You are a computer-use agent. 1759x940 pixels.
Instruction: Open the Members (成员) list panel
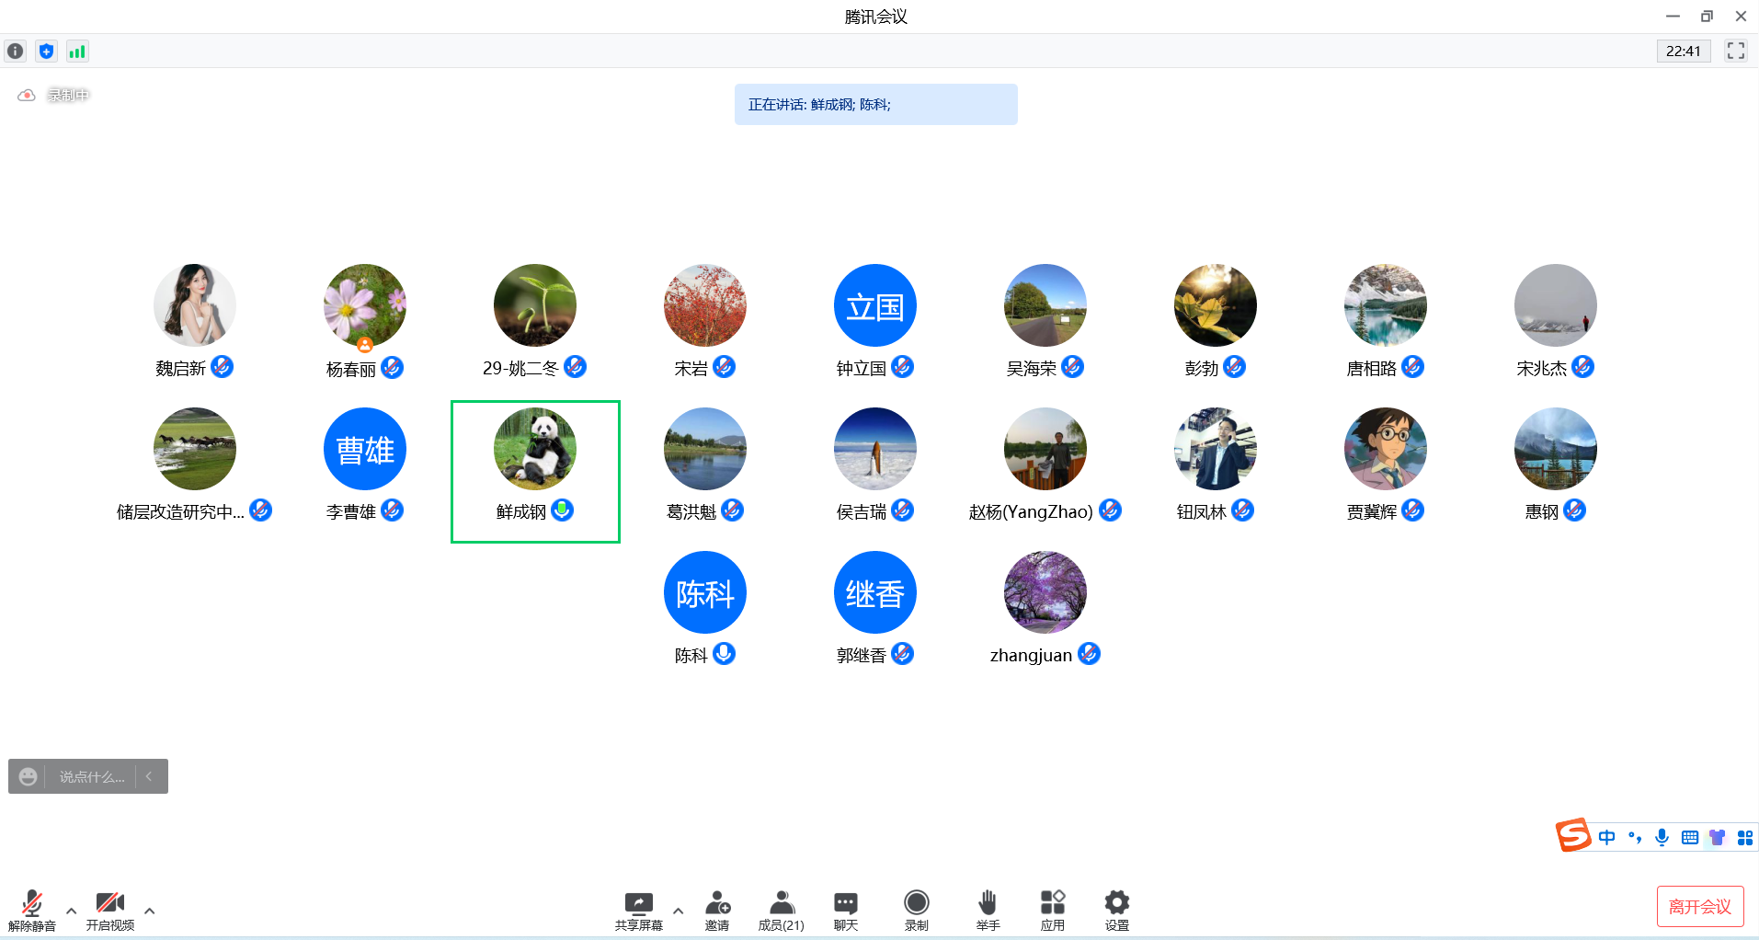781,910
